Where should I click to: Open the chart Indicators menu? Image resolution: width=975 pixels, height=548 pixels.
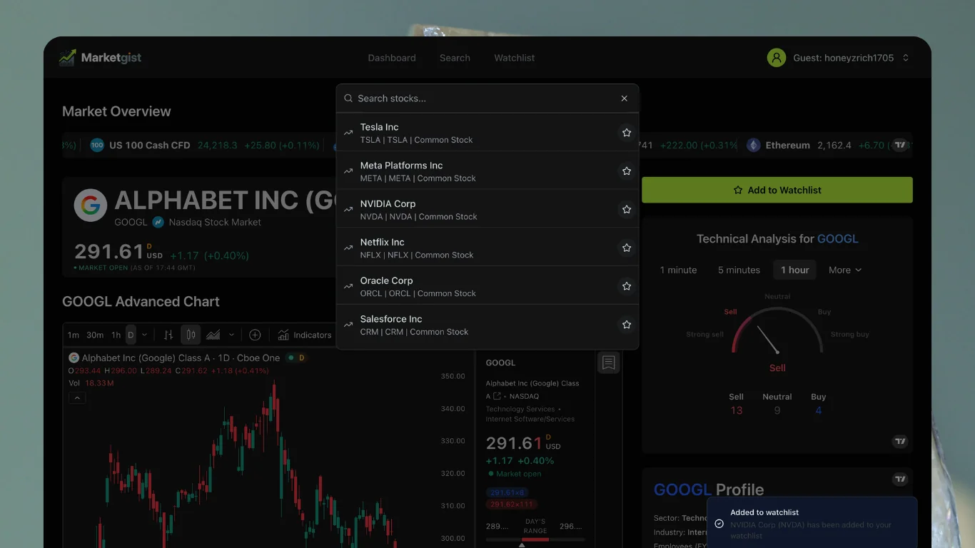(305, 335)
